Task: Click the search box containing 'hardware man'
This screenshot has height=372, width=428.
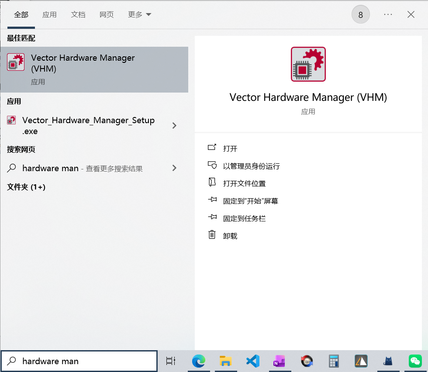Action: 79,361
